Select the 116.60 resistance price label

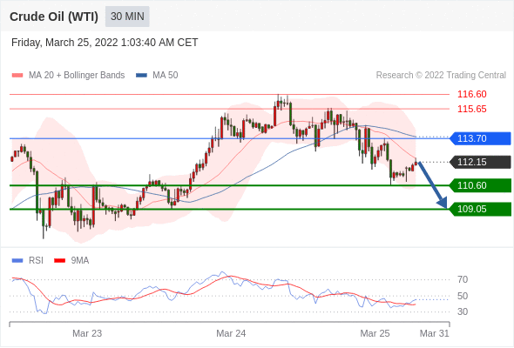[471, 94]
